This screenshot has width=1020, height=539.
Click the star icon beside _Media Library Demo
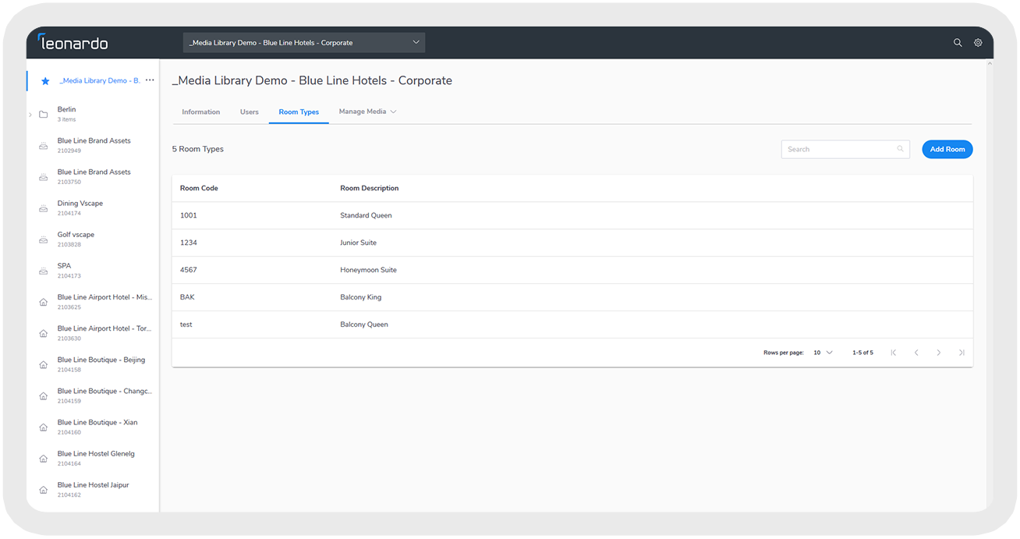tap(45, 81)
